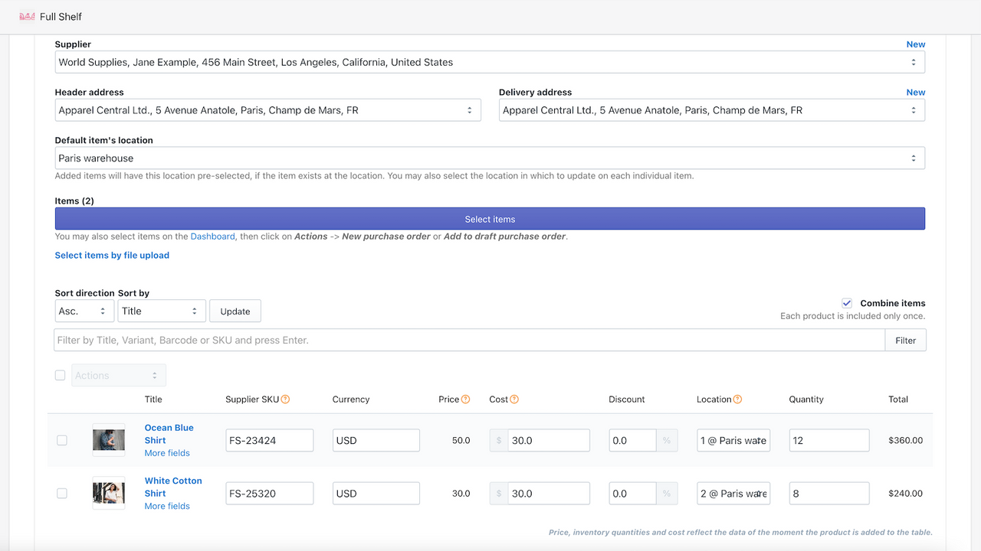Select the White Cotton Shirt row checkbox

[x=62, y=494]
